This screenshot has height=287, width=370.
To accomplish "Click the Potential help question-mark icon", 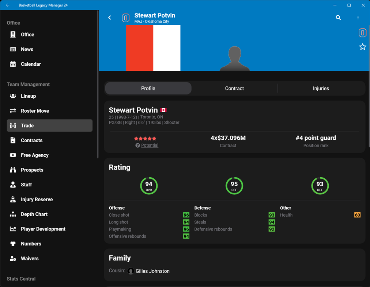I will pos(137,146).
